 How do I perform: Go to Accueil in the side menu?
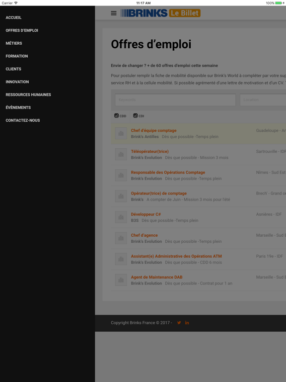point(13,17)
